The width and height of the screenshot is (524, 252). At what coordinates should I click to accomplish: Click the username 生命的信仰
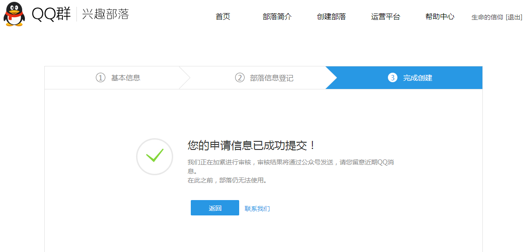(487, 17)
